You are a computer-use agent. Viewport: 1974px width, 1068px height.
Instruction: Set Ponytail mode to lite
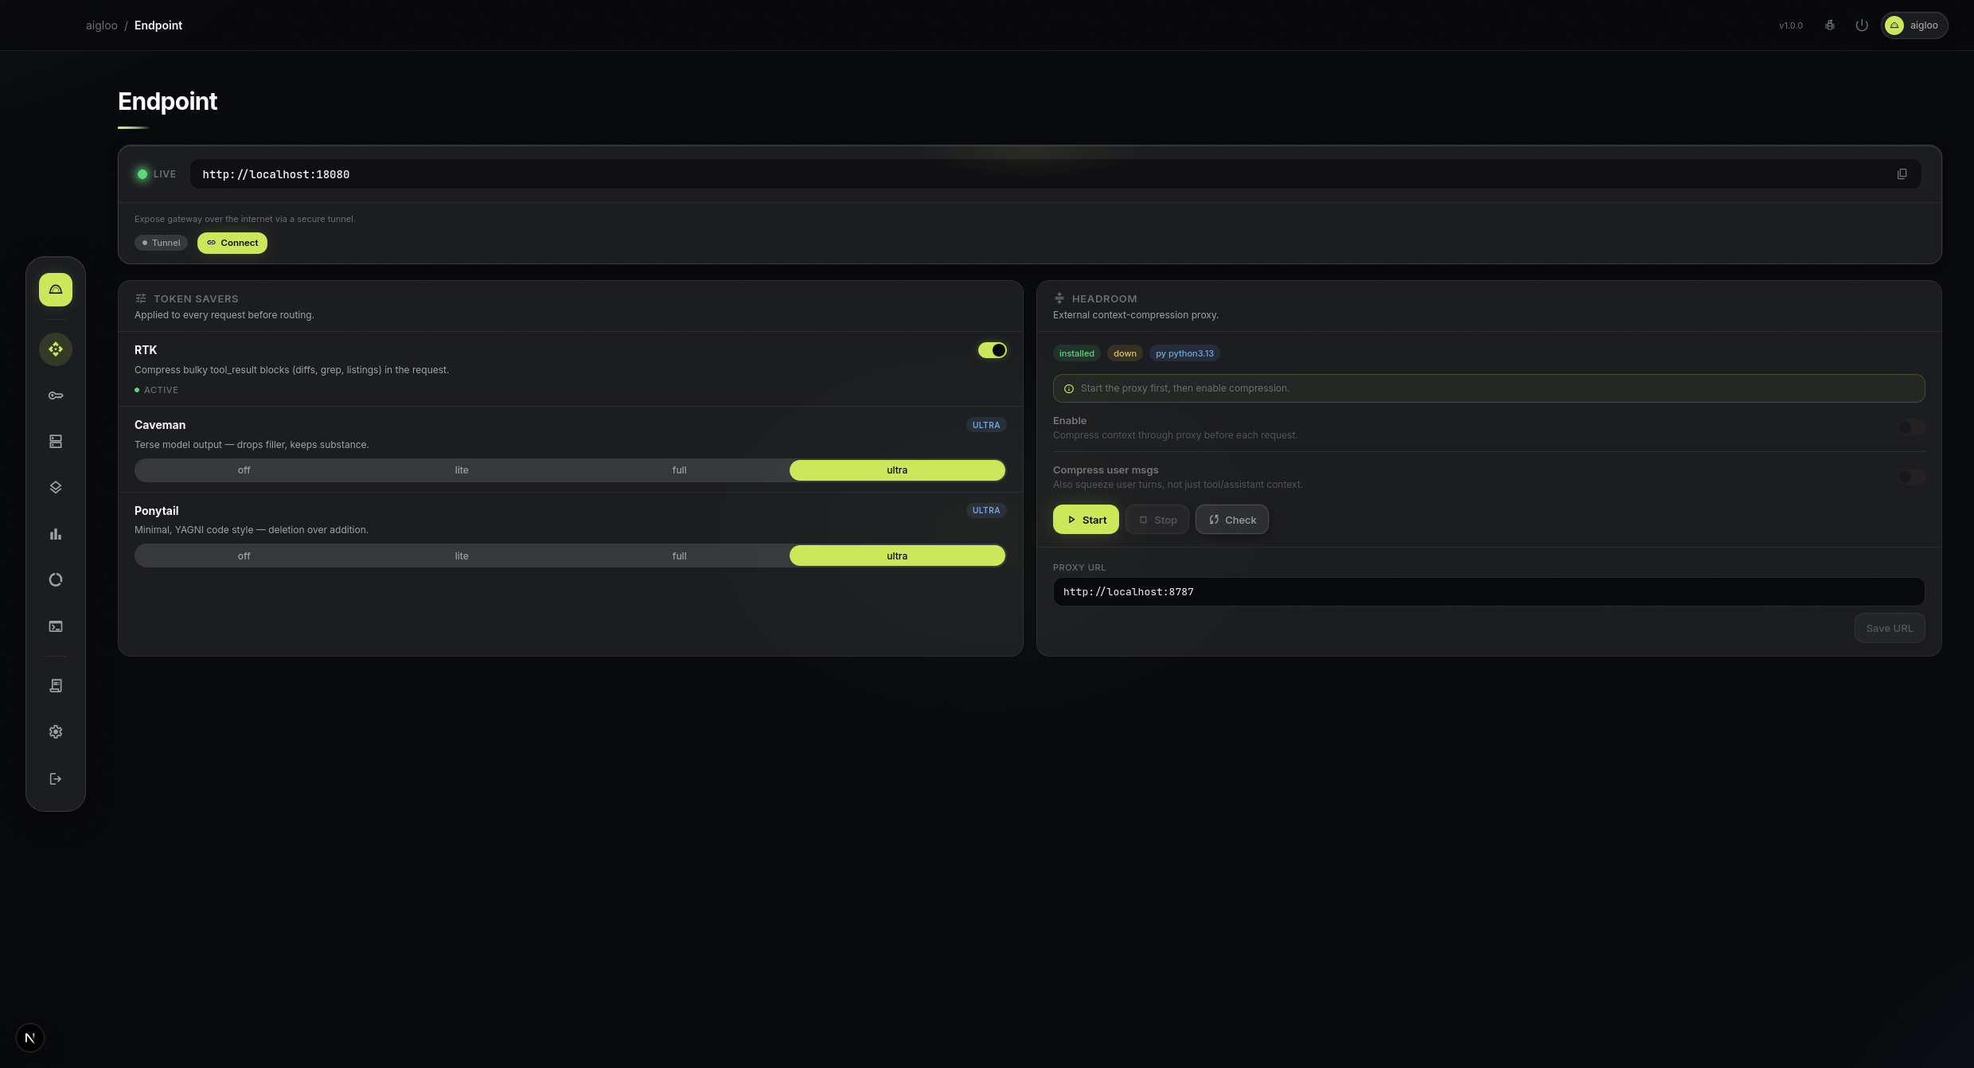(462, 556)
